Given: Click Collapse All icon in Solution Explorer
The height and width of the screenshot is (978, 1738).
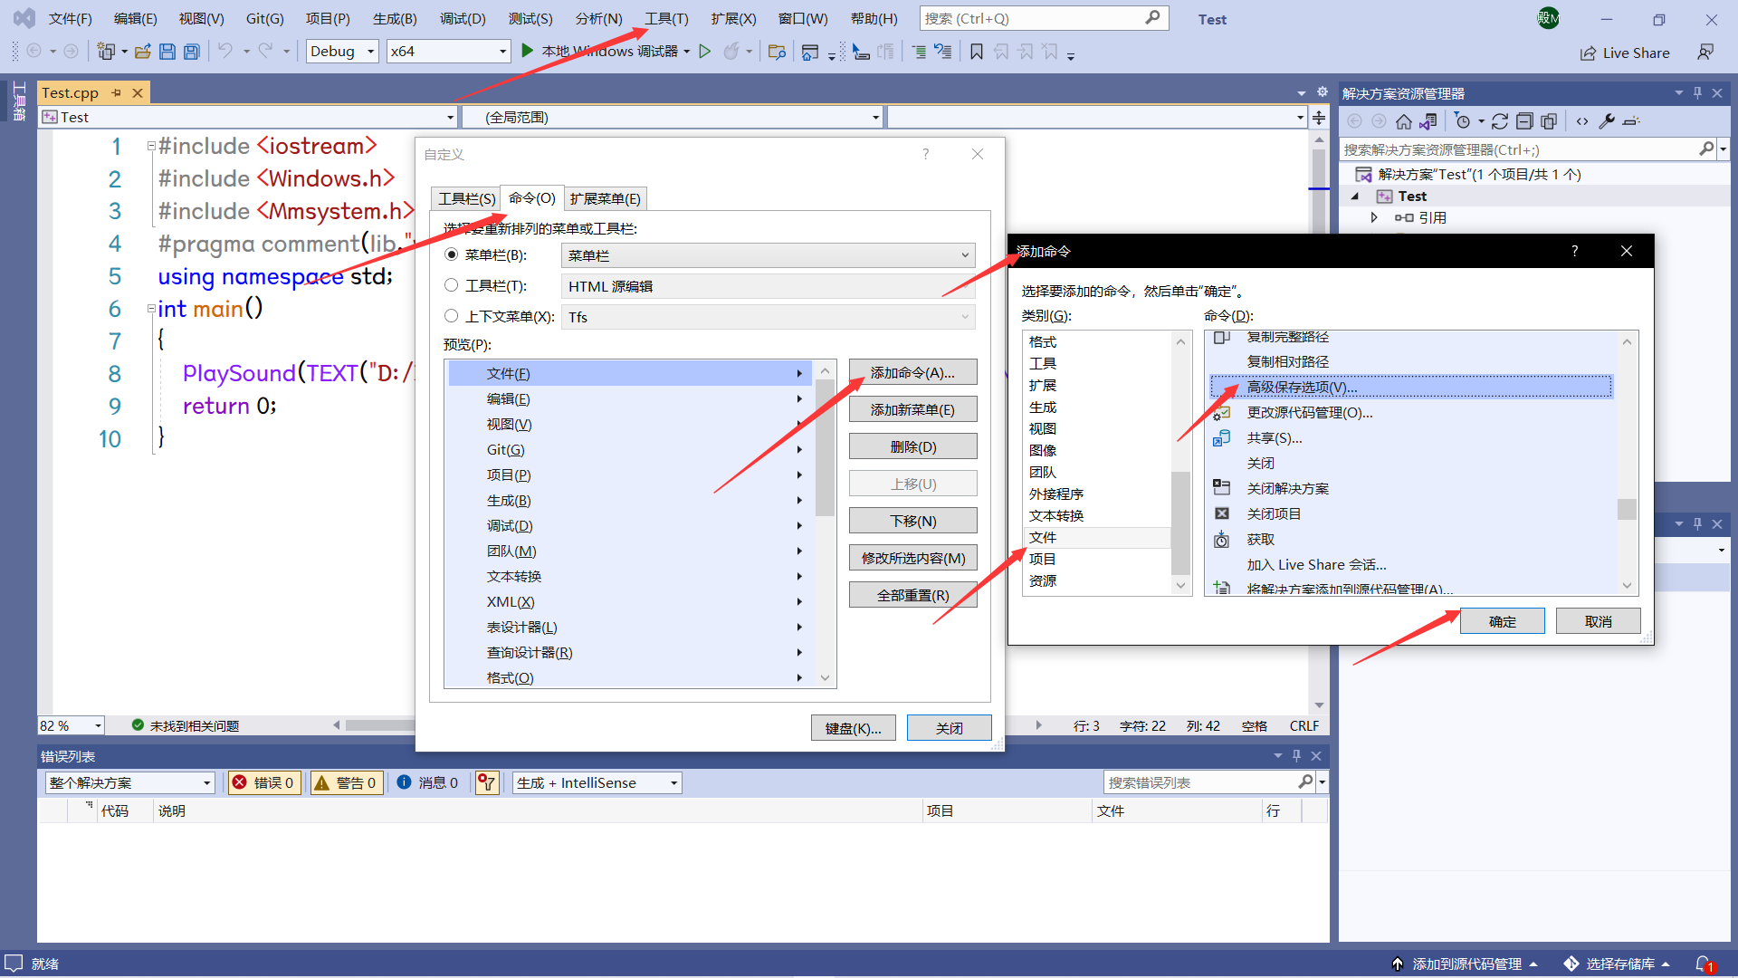Looking at the screenshot, I should pos(1524,121).
